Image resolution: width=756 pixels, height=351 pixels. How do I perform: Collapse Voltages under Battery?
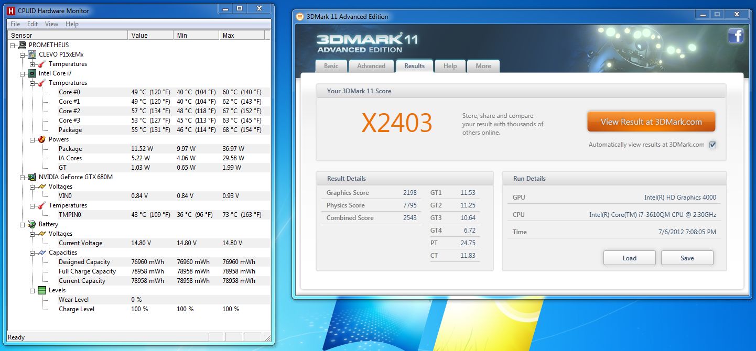[x=32, y=234]
